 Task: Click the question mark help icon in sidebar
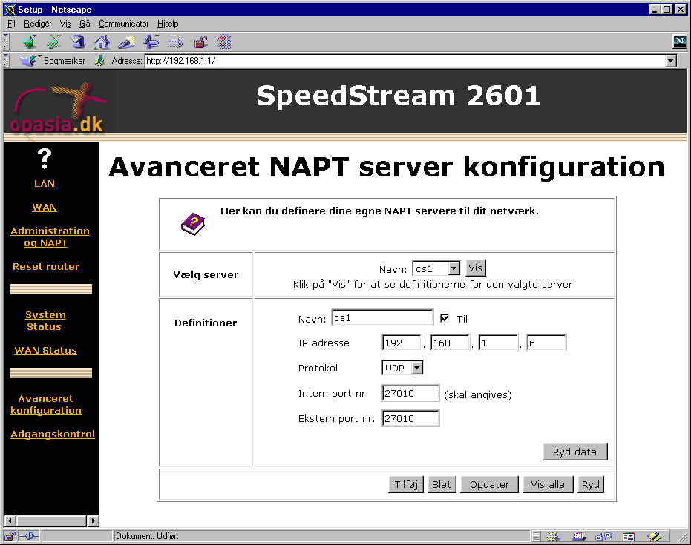click(45, 158)
